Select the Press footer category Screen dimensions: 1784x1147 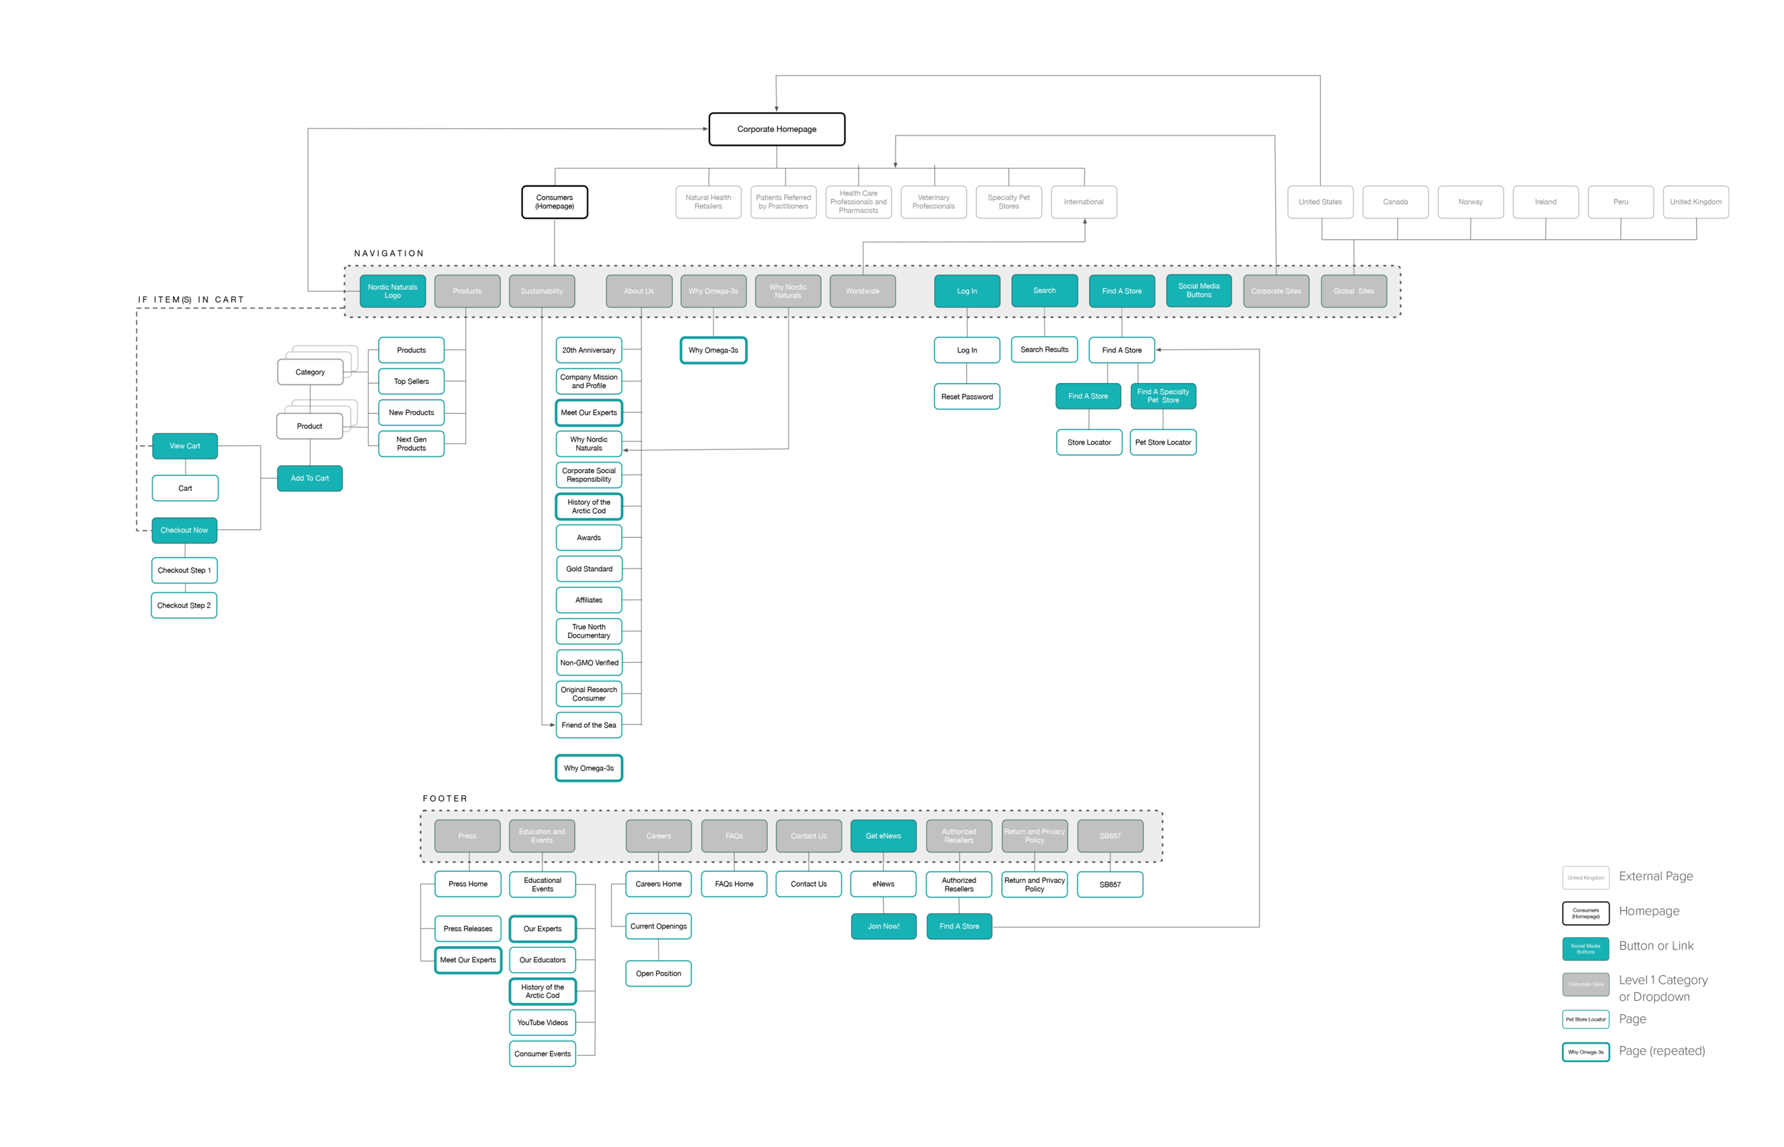467,836
